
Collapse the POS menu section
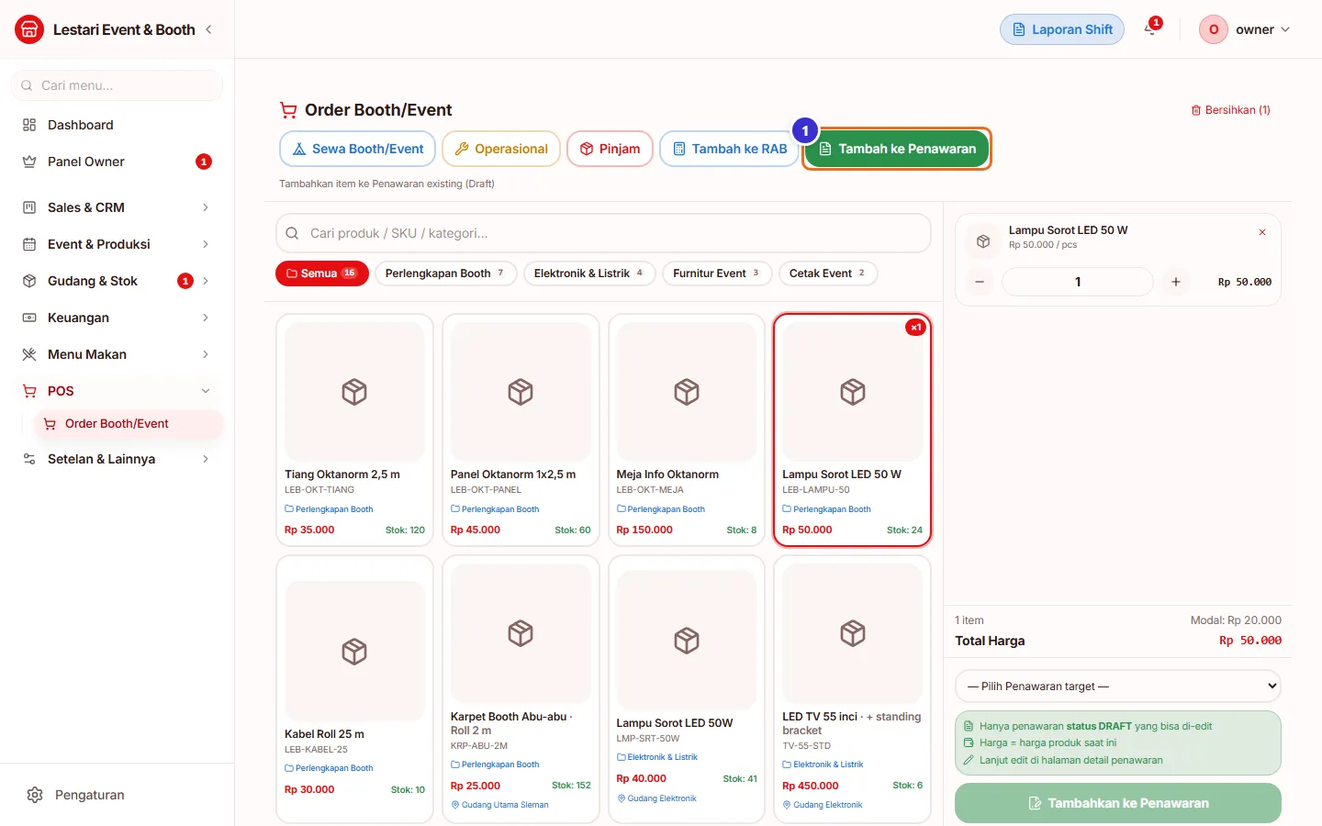206,391
